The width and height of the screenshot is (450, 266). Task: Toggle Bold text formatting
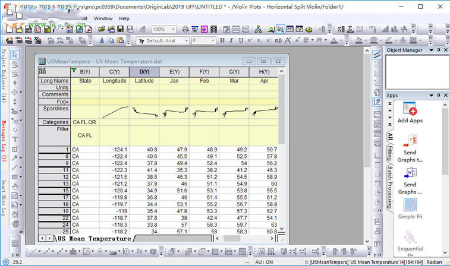tap(223, 40)
